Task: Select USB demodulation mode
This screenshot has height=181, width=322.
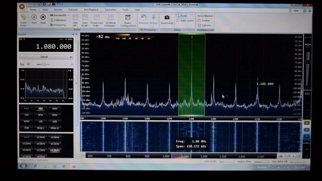Action: (x=55, y=122)
